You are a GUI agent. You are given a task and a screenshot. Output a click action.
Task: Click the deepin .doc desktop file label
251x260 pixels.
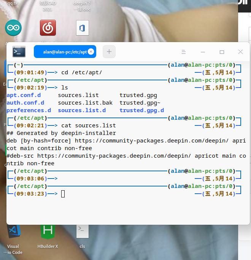pos(82,6)
